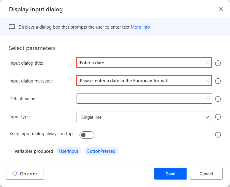
Task: Save the input dialog action
Action: pyautogui.click(x=170, y=174)
